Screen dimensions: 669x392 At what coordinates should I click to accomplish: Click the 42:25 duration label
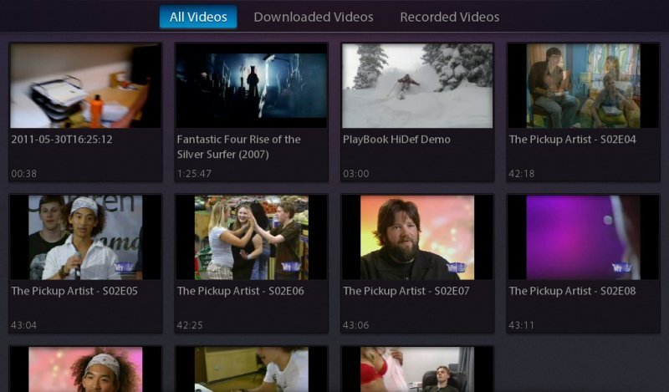click(190, 325)
